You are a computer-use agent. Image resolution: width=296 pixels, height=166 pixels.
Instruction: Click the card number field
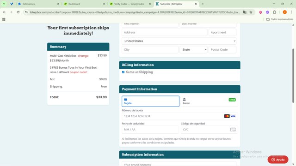click(x=180, y=116)
